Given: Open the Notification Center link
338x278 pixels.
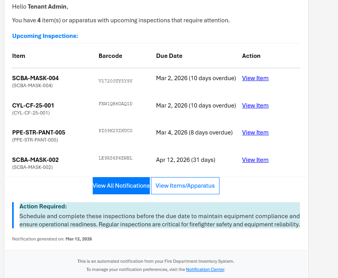Looking at the screenshot, I should point(205,269).
